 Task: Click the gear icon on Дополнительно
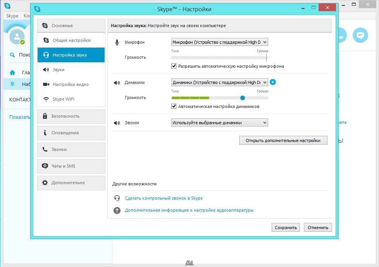(45, 183)
